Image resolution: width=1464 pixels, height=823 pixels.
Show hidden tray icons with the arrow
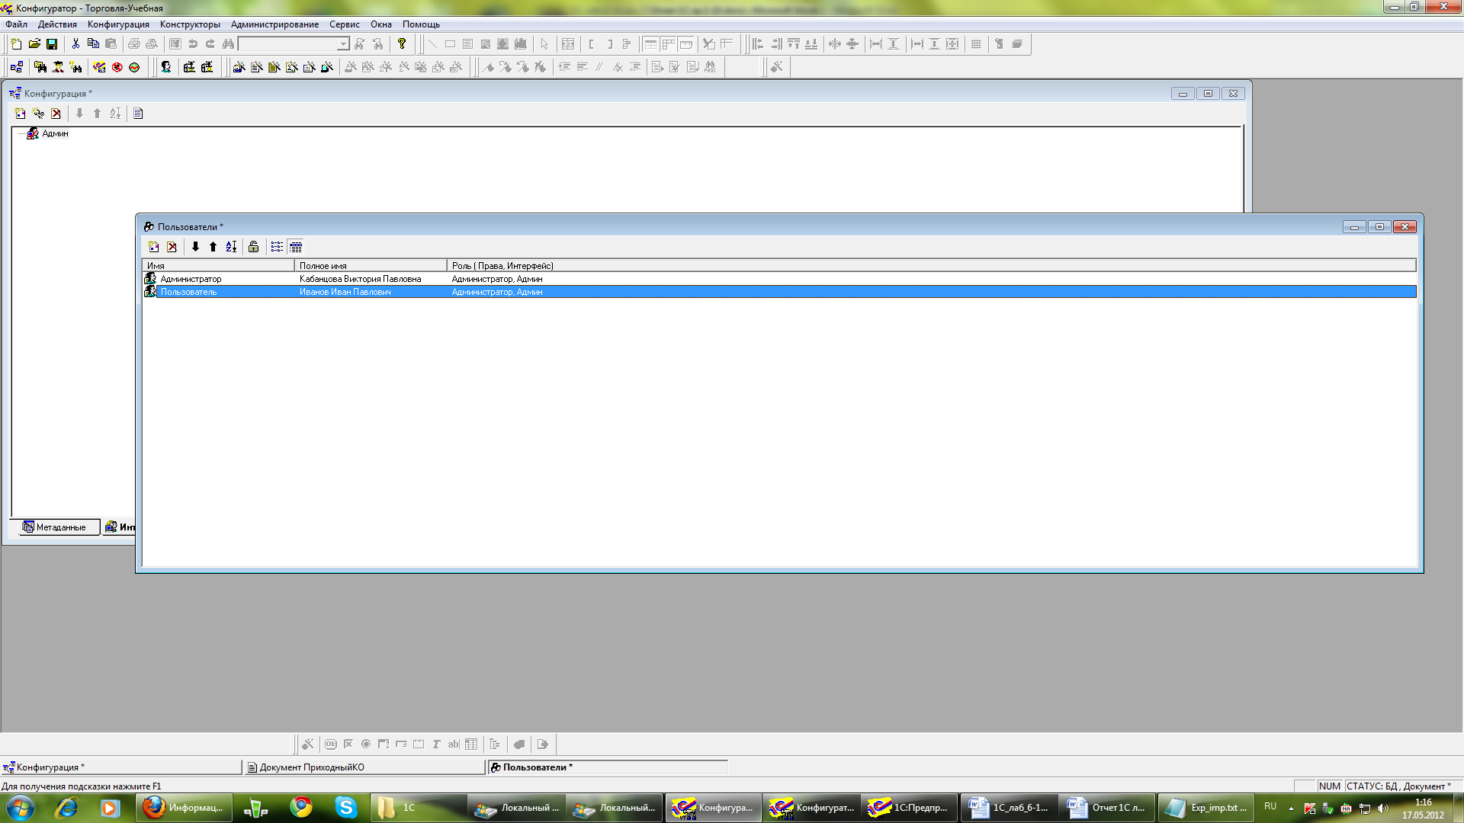pos(1291,809)
